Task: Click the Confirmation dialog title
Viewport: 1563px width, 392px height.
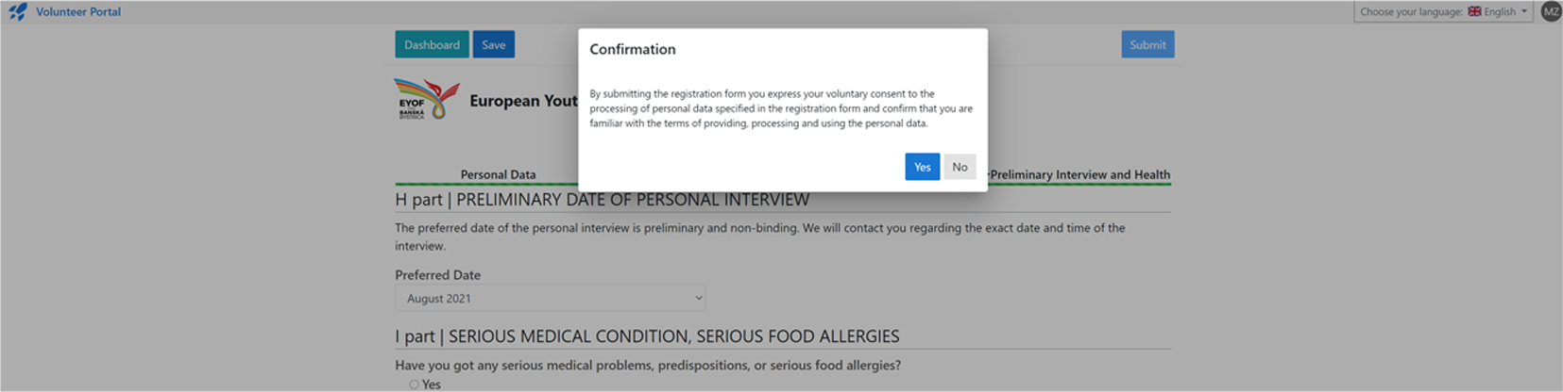Action: coord(633,49)
